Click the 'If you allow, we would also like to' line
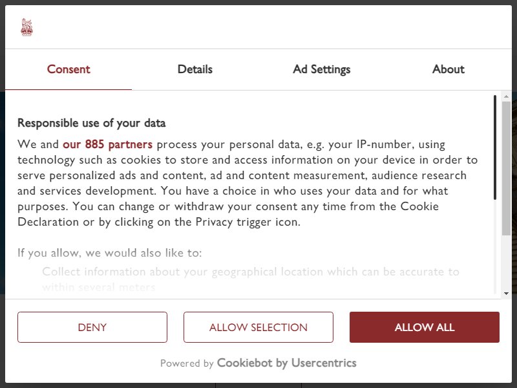Viewport: 517px width, 388px height. click(109, 253)
